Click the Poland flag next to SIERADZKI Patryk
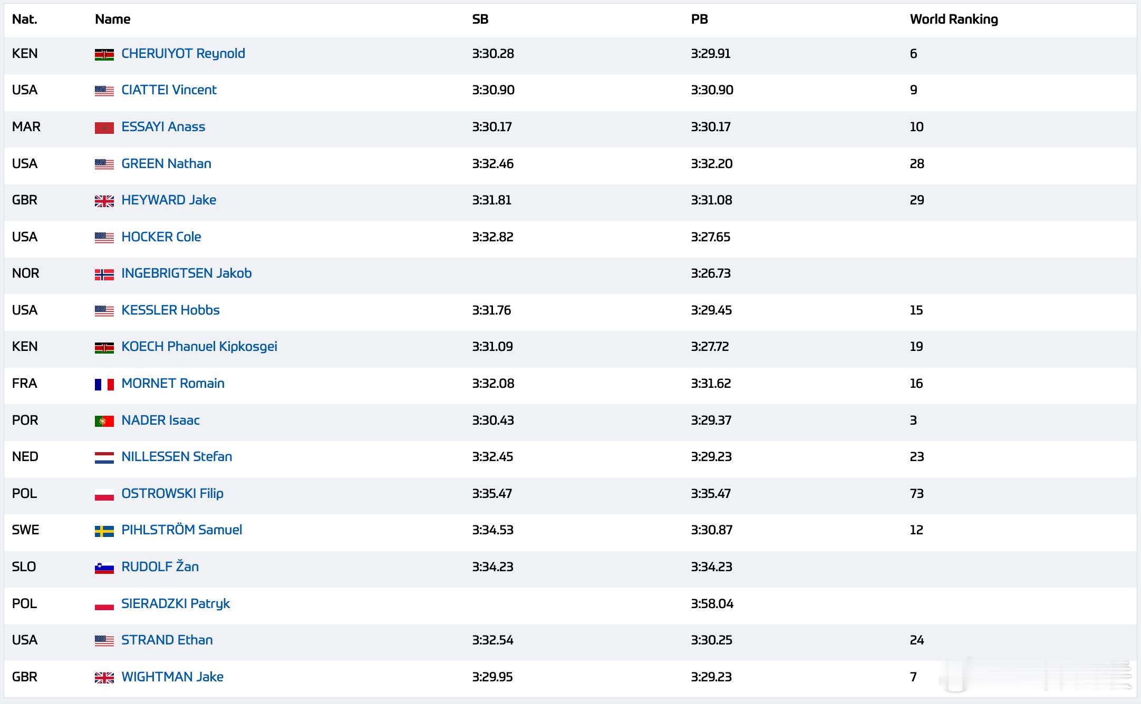 coord(104,604)
